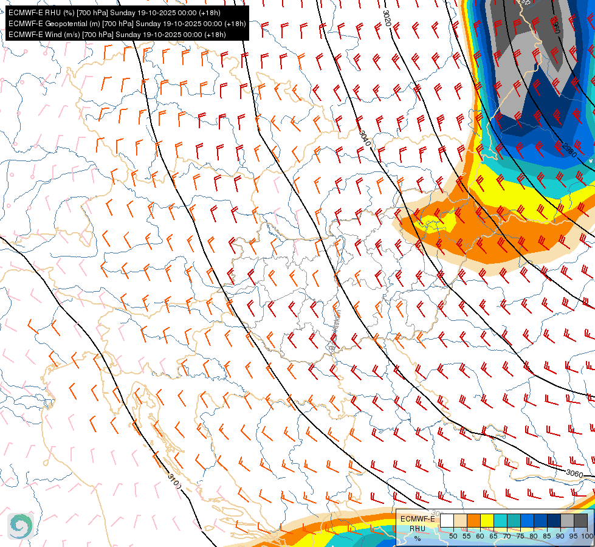Viewport: 595px width, 547px height.
Task: Click the RHU label in the legend
Action: click(418, 529)
